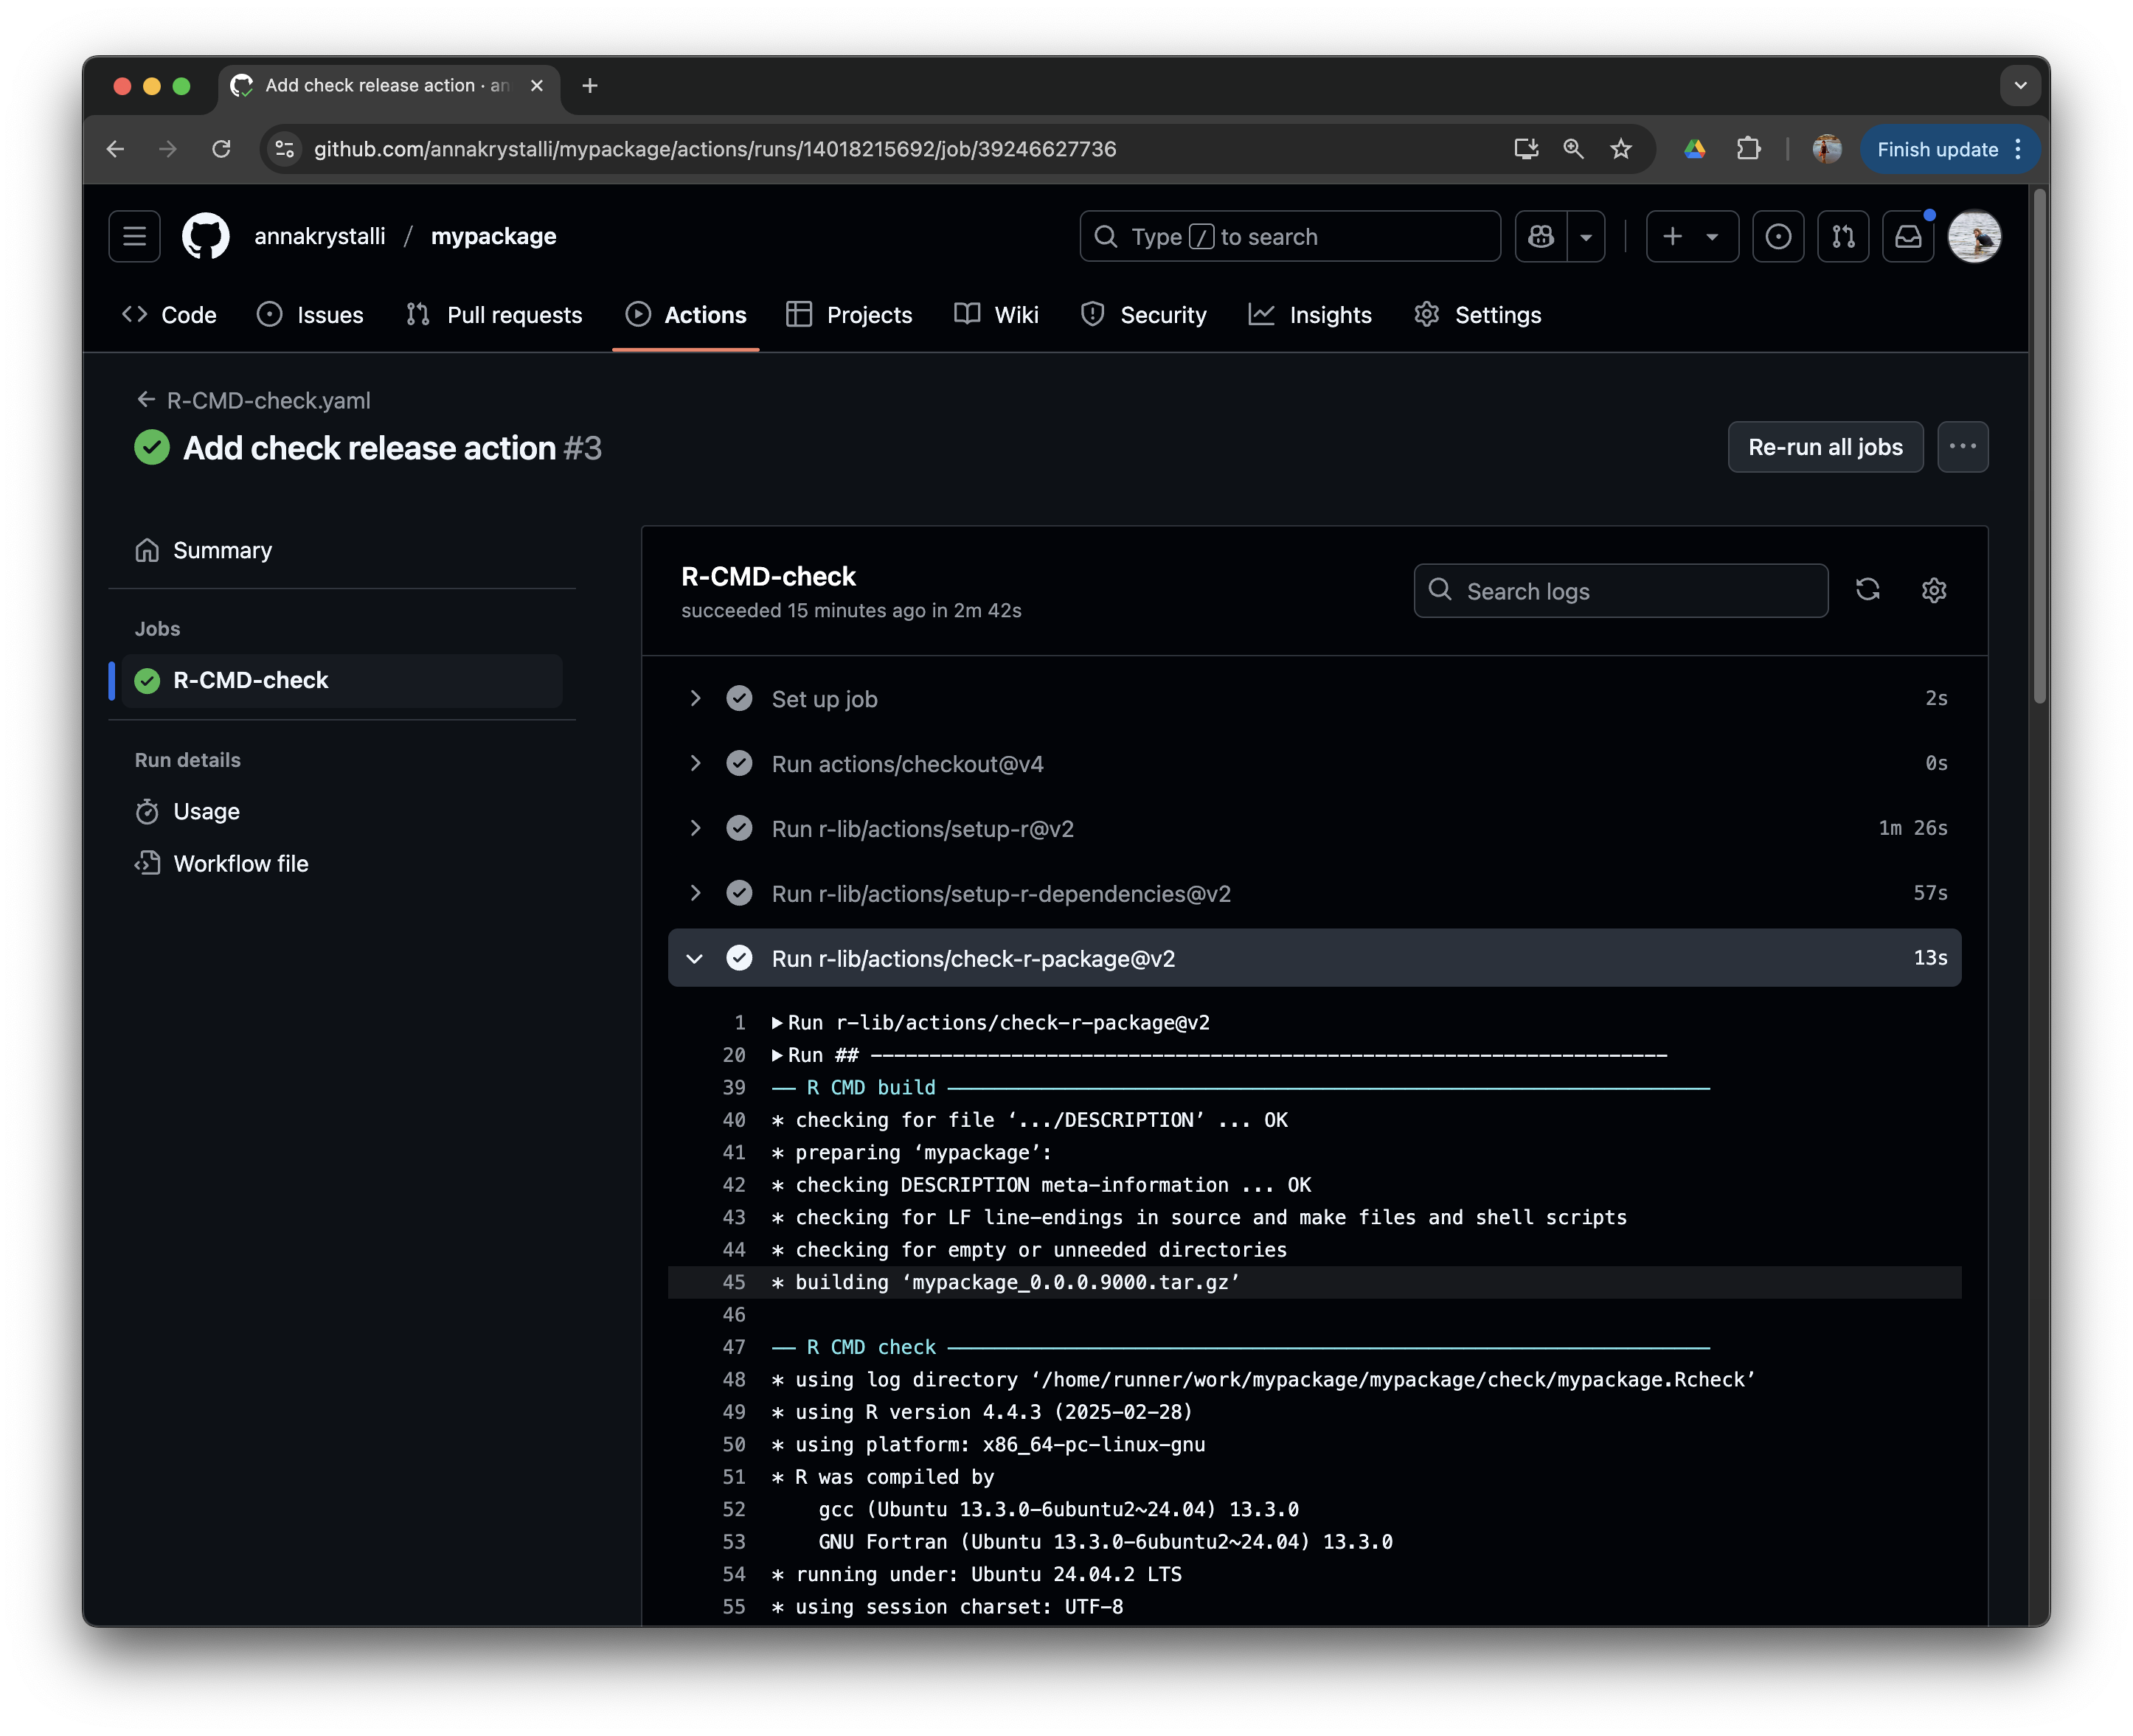
Task: Click the refresh logs icon
Action: pos(1867,590)
